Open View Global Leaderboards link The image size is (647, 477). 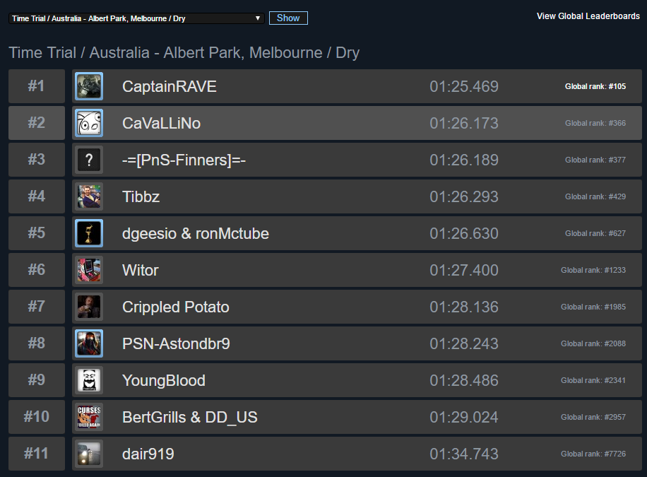click(588, 16)
